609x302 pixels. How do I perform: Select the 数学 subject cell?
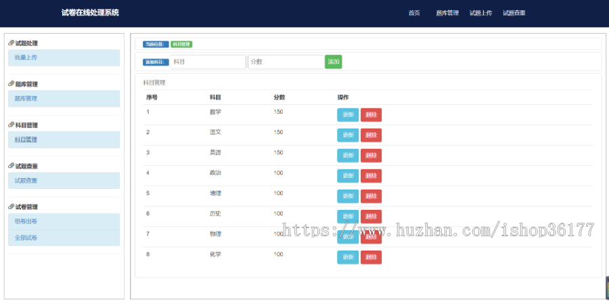coord(216,112)
